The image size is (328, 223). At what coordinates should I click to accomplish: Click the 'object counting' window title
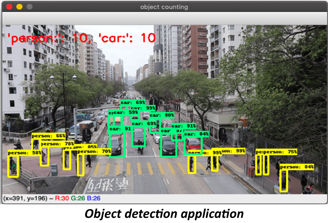pyautogui.click(x=164, y=7)
